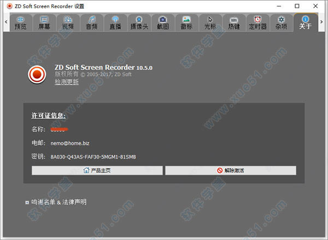Screen dimensions: 328x240
Task: Click the 解除激活 deactivate button
Action: pos(231,171)
